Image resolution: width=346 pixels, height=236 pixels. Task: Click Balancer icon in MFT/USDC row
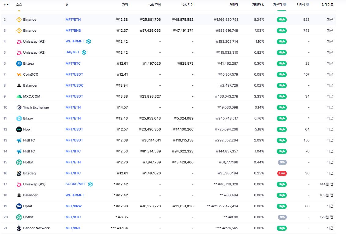click(x=19, y=85)
